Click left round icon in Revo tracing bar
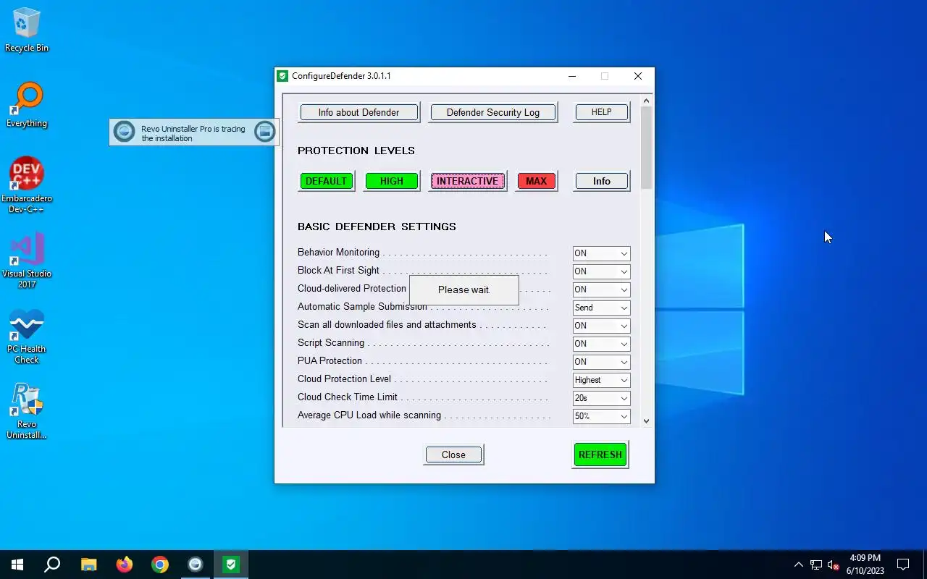 pyautogui.click(x=125, y=132)
